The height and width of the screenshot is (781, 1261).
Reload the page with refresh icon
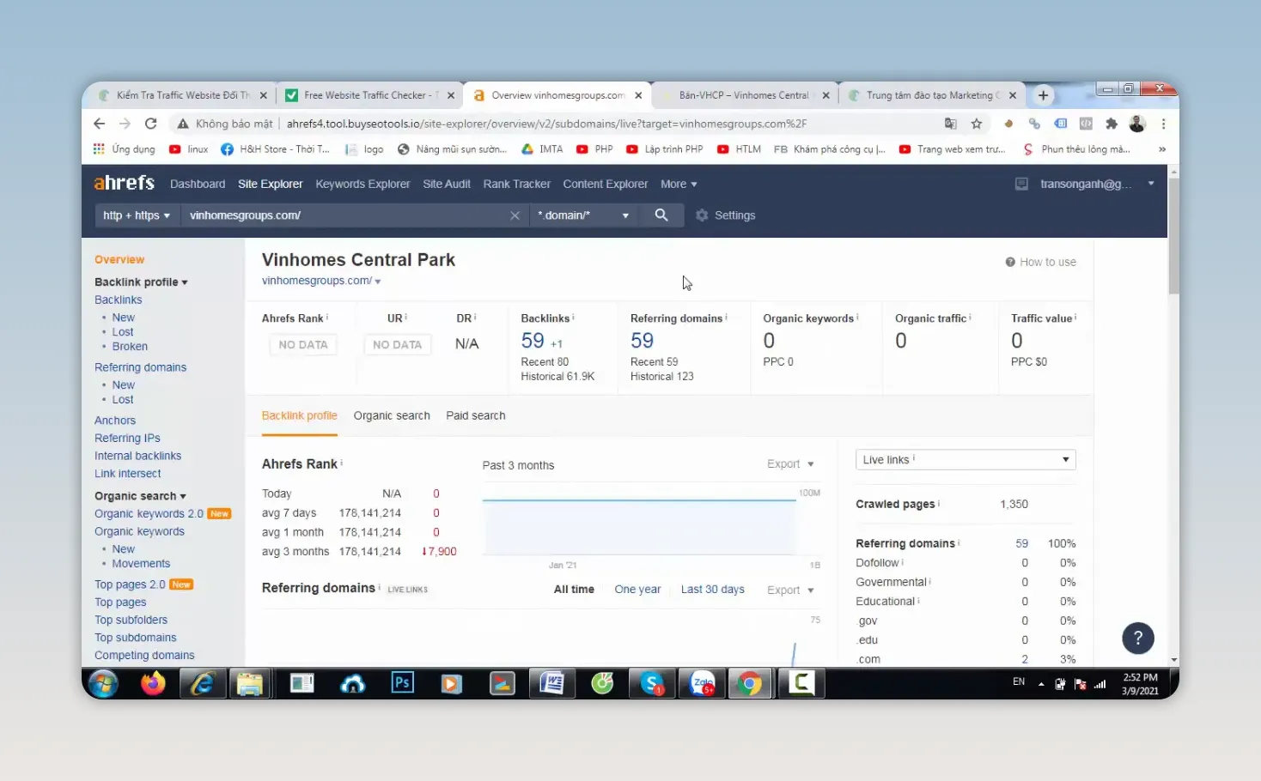click(x=150, y=124)
